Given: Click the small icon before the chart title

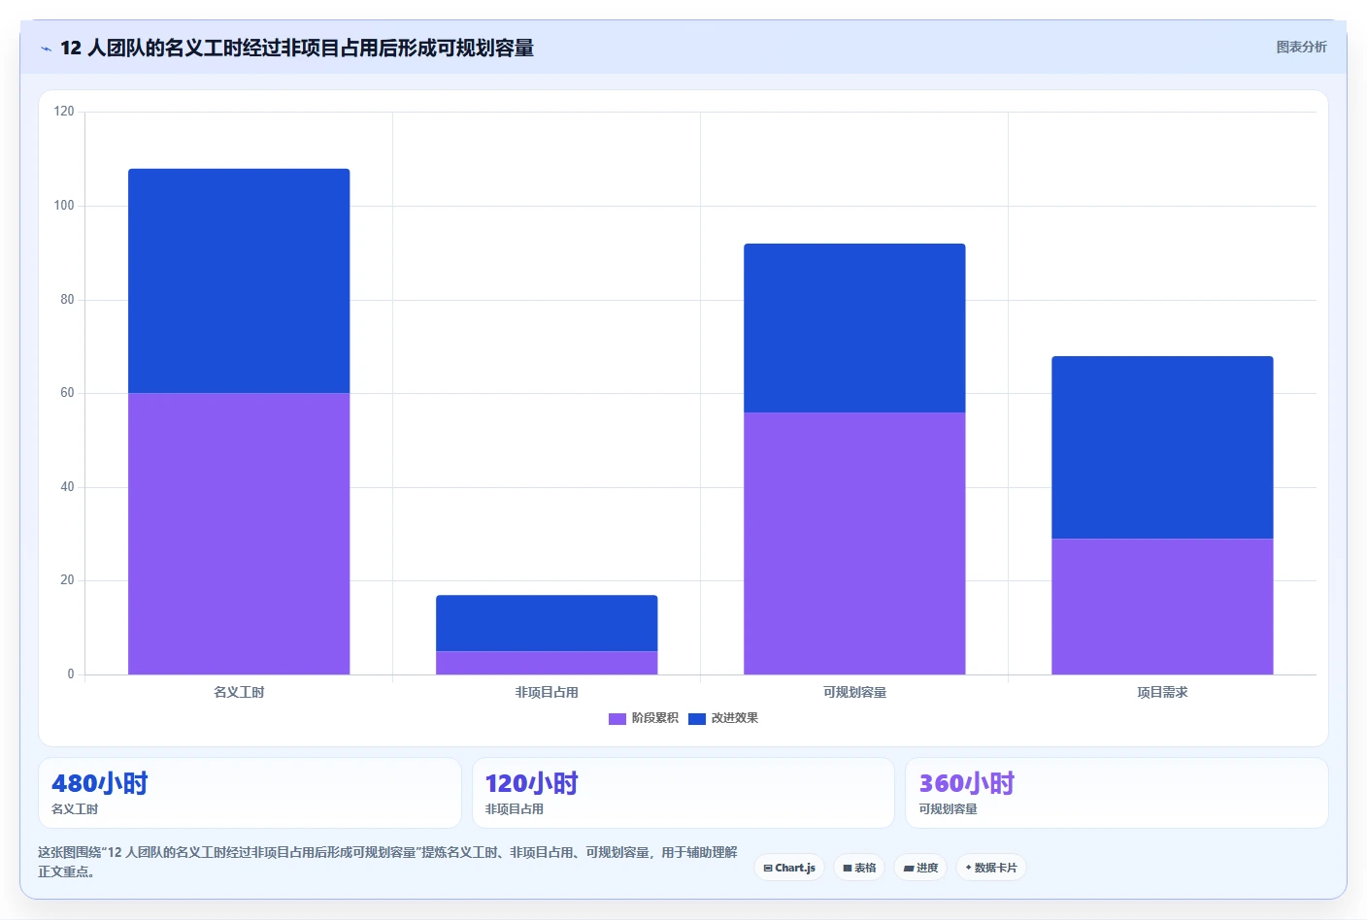Looking at the screenshot, I should click(46, 49).
